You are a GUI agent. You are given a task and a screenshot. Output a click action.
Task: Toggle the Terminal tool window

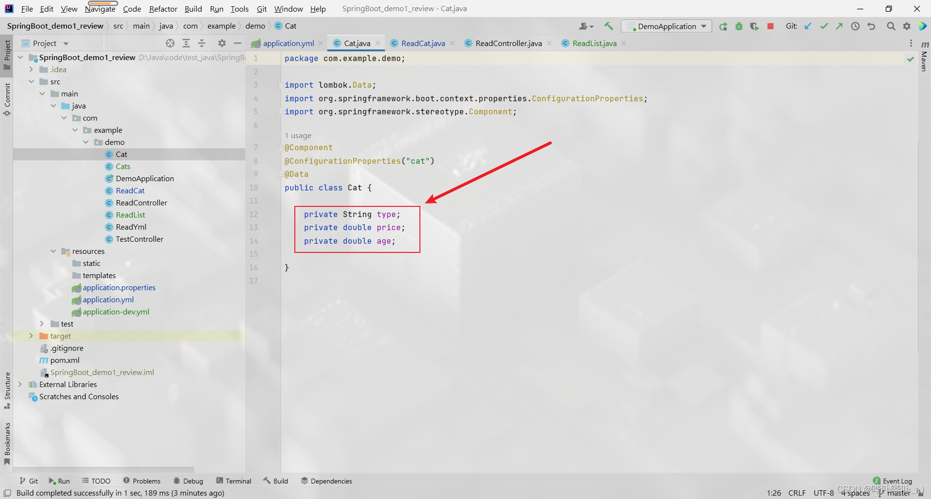(234, 481)
